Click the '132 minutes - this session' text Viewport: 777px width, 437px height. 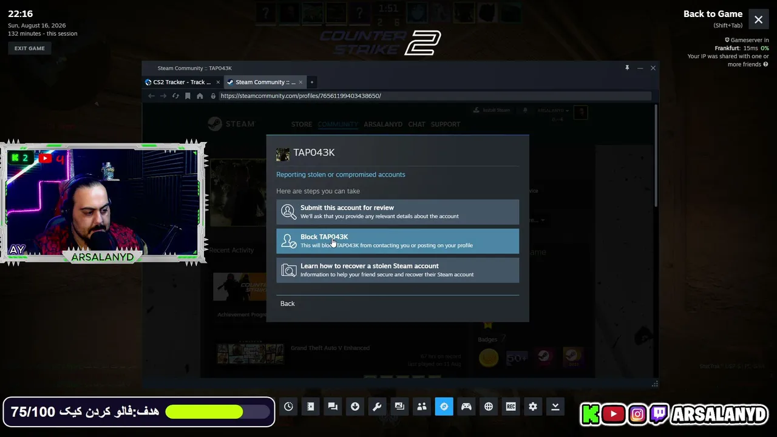tap(42, 34)
